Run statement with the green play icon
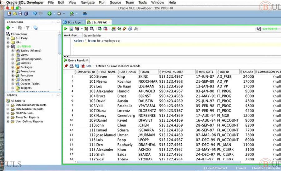This screenshot has height=171, width=281. [x=66, y=29]
